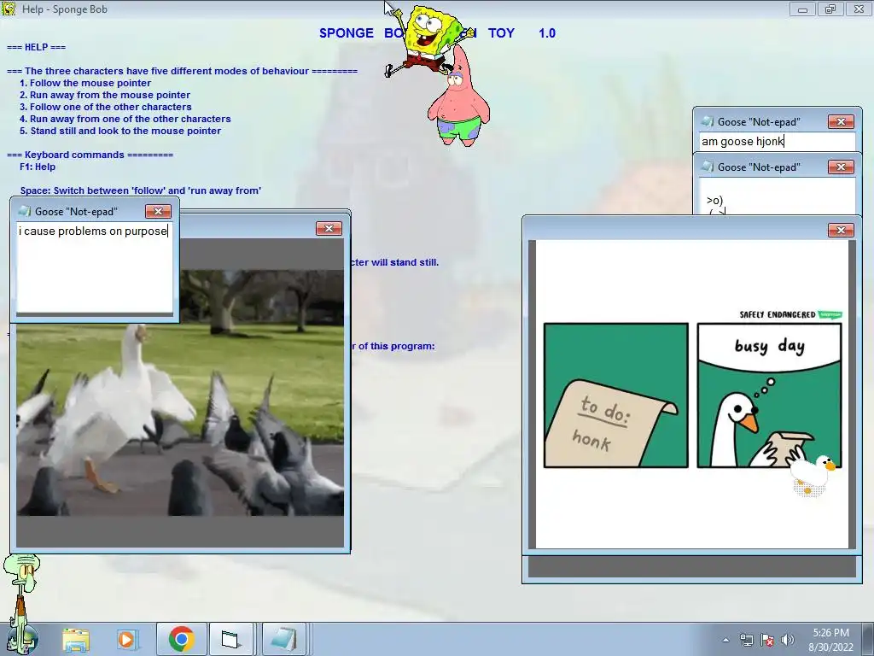Image resolution: width=874 pixels, height=656 pixels.
Task: Close the 'i cause problems on purpose' Not-epad
Action: (x=158, y=212)
